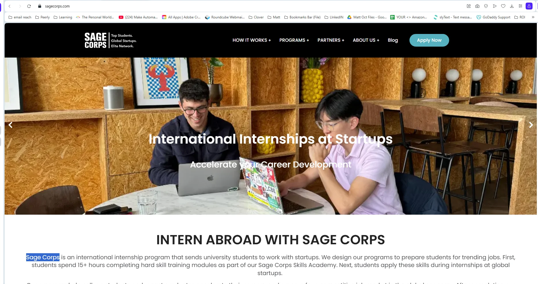Expand the PROGRAMS dropdown menu
This screenshot has width=538, height=284.
(x=294, y=40)
